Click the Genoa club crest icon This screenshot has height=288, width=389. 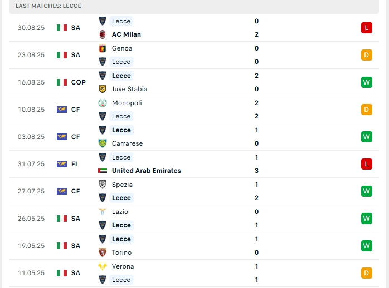103,48
